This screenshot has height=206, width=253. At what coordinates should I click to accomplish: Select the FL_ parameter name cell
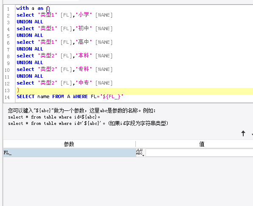(x=69, y=152)
